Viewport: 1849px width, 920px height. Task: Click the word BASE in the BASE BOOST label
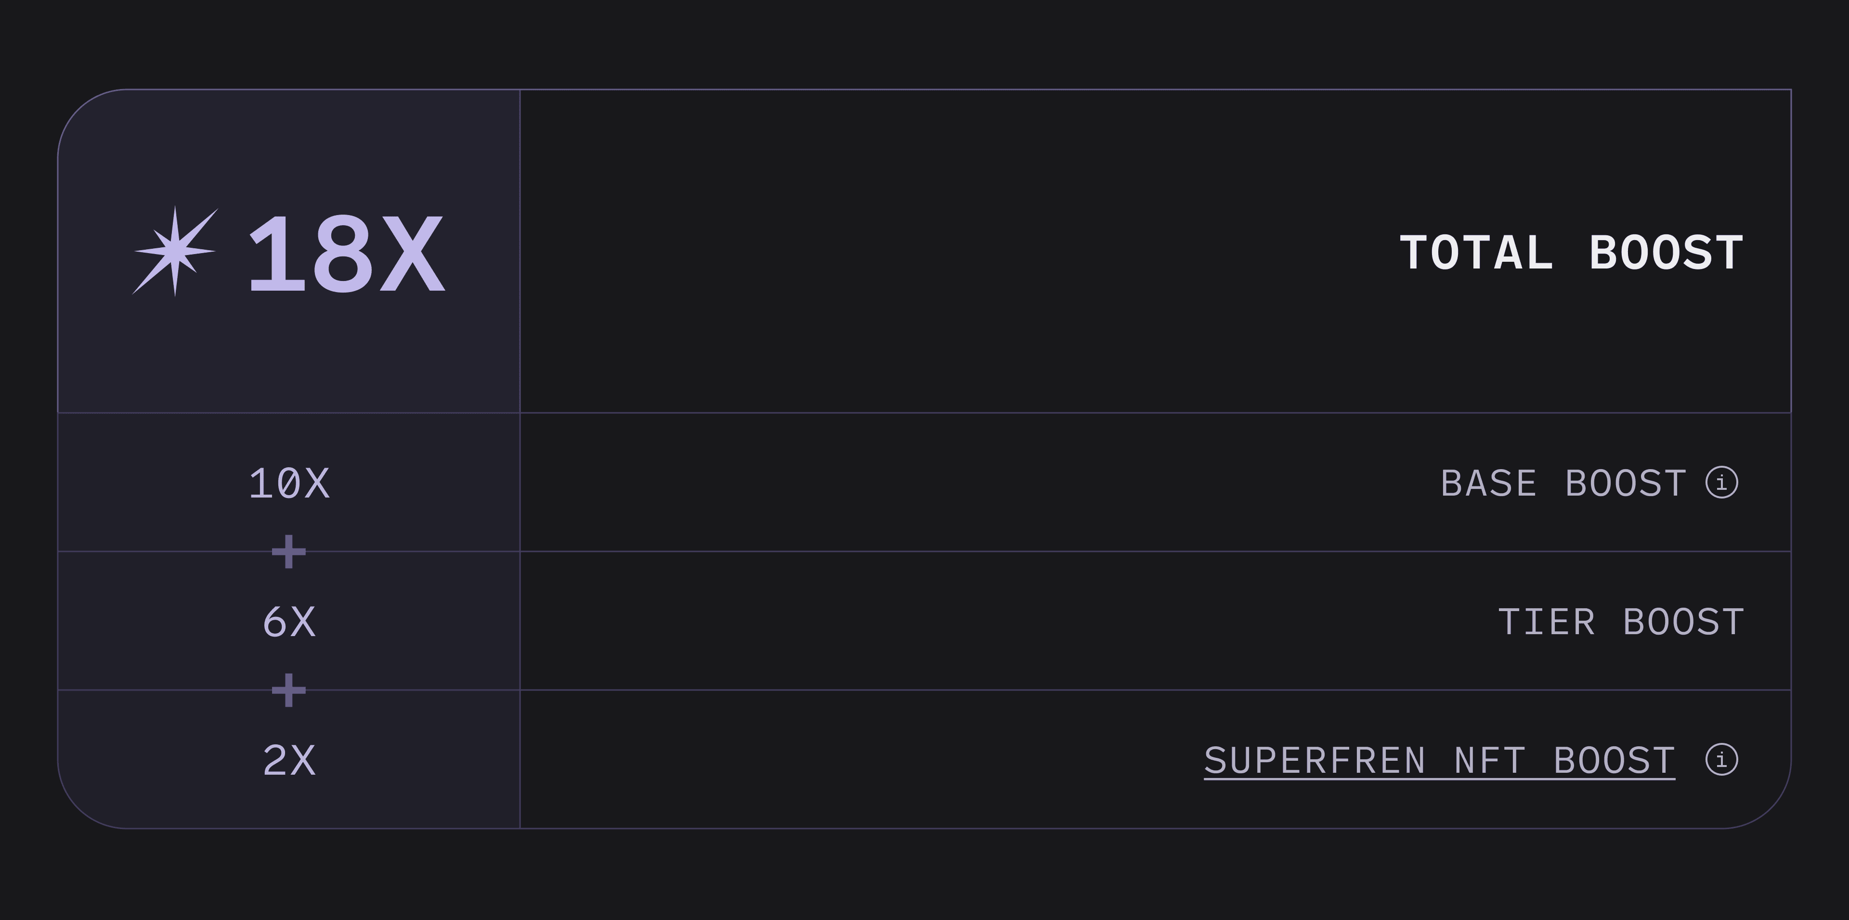coord(1489,483)
